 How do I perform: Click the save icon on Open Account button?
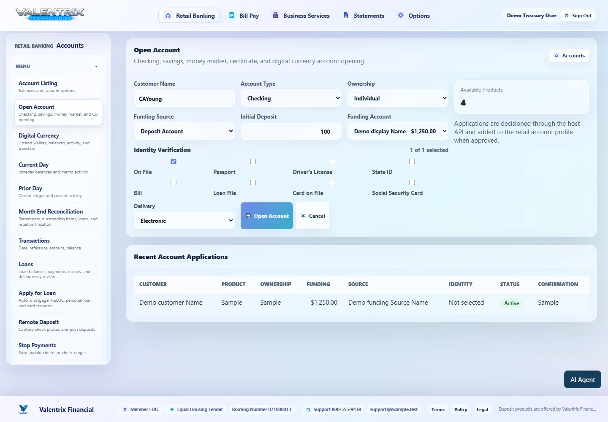[x=248, y=216]
